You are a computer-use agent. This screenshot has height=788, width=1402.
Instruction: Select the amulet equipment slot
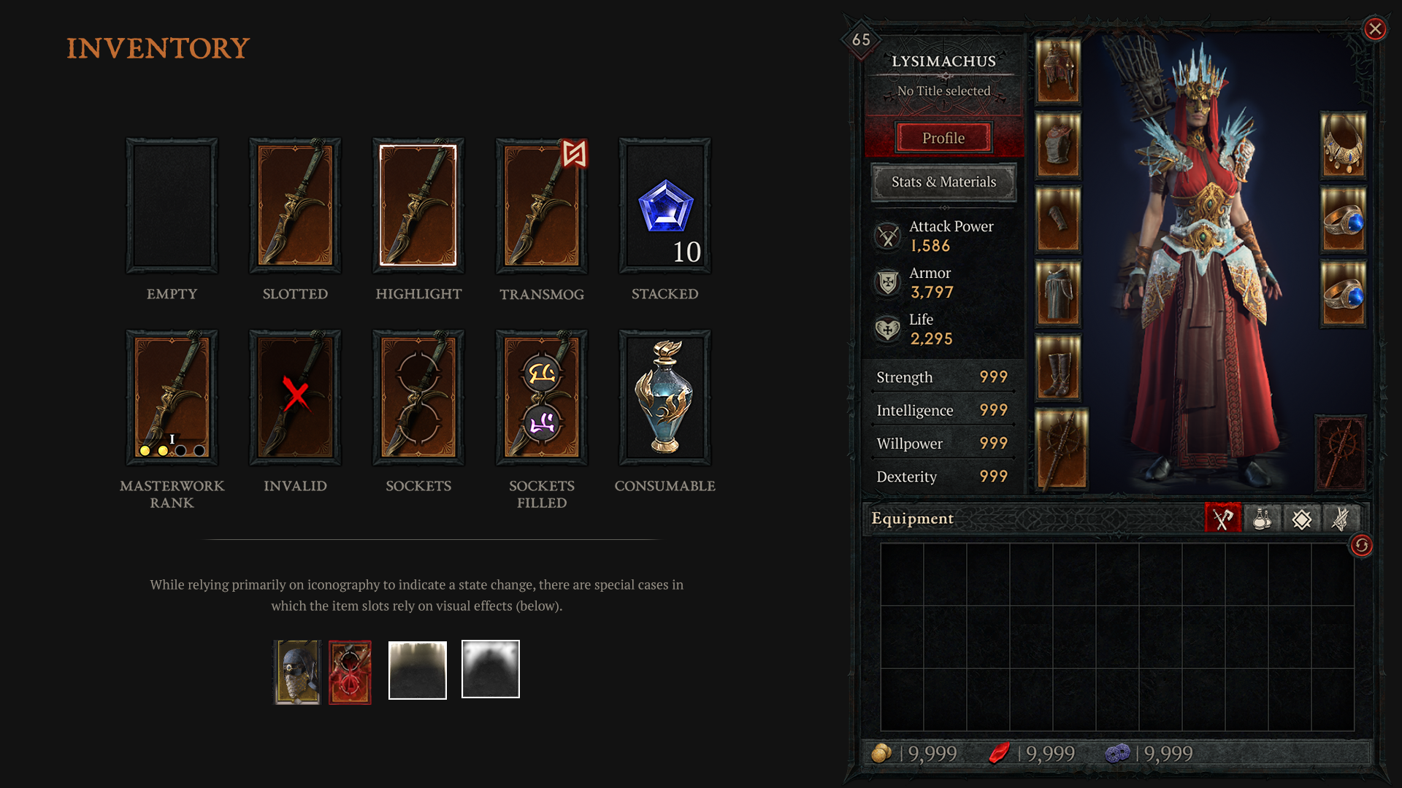tap(1343, 145)
